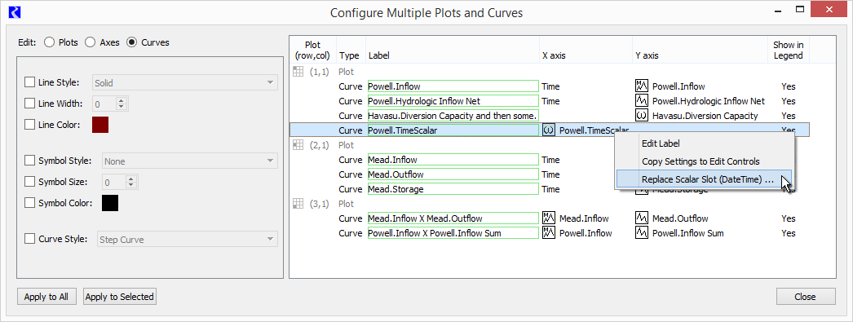Screen dimensions: 853x322
Task: Click the dark red Line Color swatch
Action: tap(100, 125)
